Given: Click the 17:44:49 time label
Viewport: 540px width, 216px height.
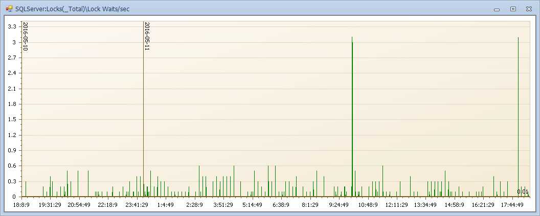Looking at the screenshot, I should [x=512, y=205].
